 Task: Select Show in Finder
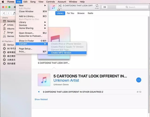point(32,41)
